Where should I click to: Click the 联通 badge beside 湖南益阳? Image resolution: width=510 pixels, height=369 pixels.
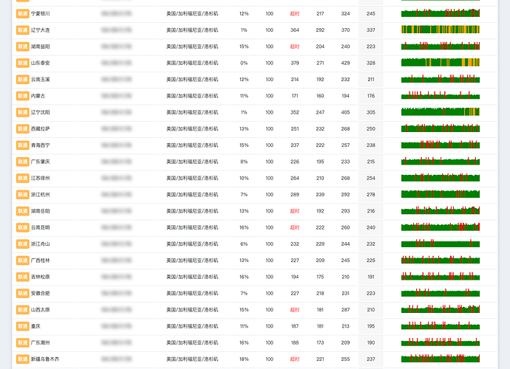[x=22, y=46]
